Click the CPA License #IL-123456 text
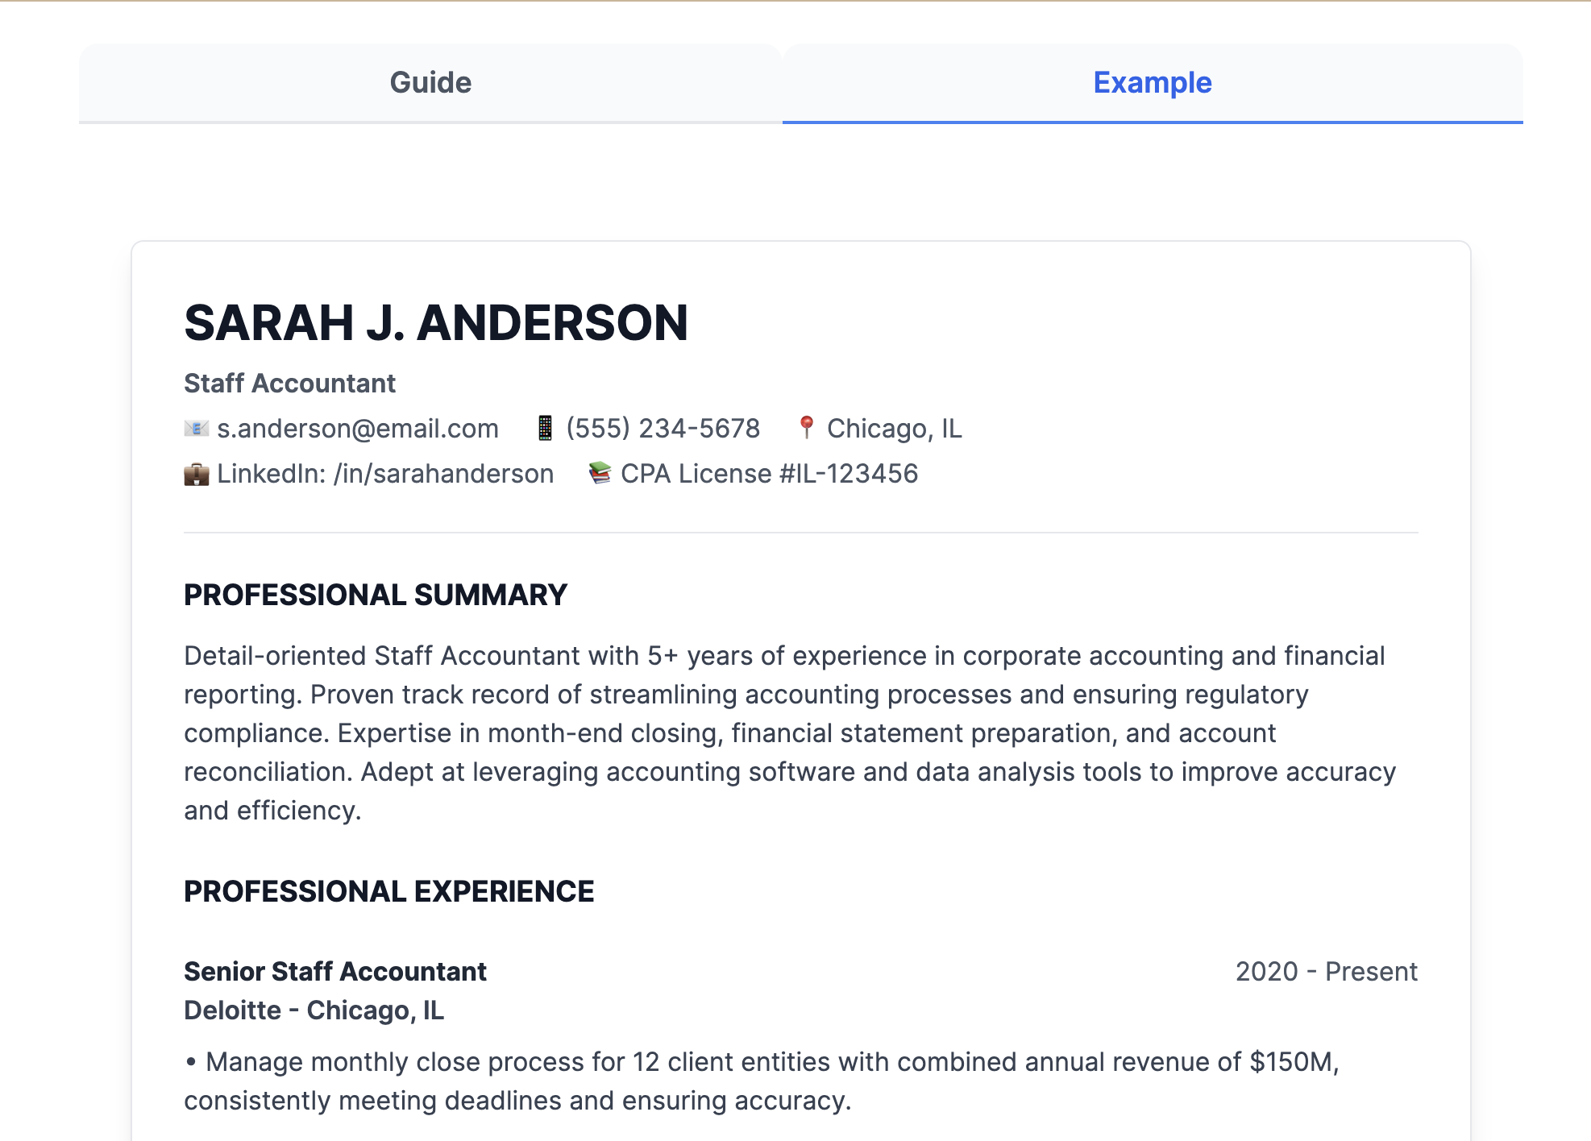Screen dimensions: 1591x1141 769,474
